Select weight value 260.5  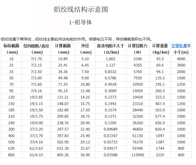click(x=160, y=91)
